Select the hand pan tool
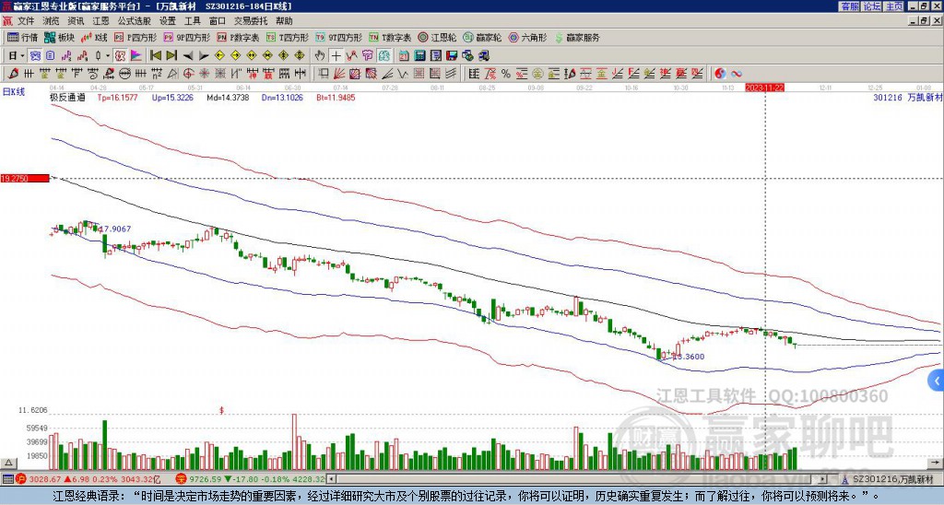This screenshot has width=944, height=505. (320, 56)
